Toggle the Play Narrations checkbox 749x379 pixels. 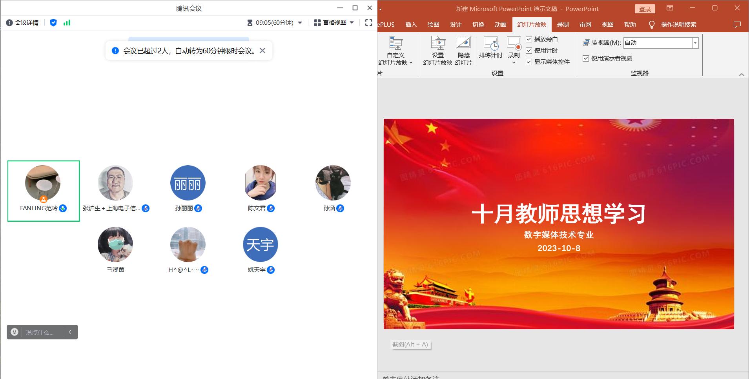[x=529, y=39]
